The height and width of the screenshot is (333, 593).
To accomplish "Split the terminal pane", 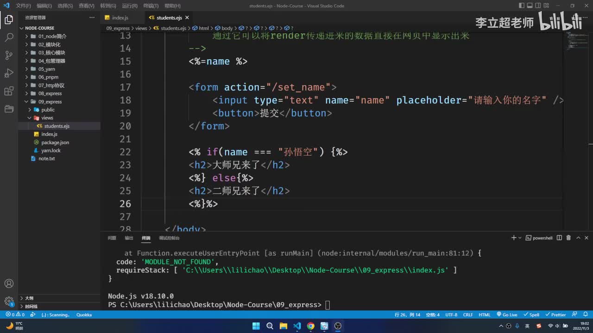I will (x=559, y=238).
